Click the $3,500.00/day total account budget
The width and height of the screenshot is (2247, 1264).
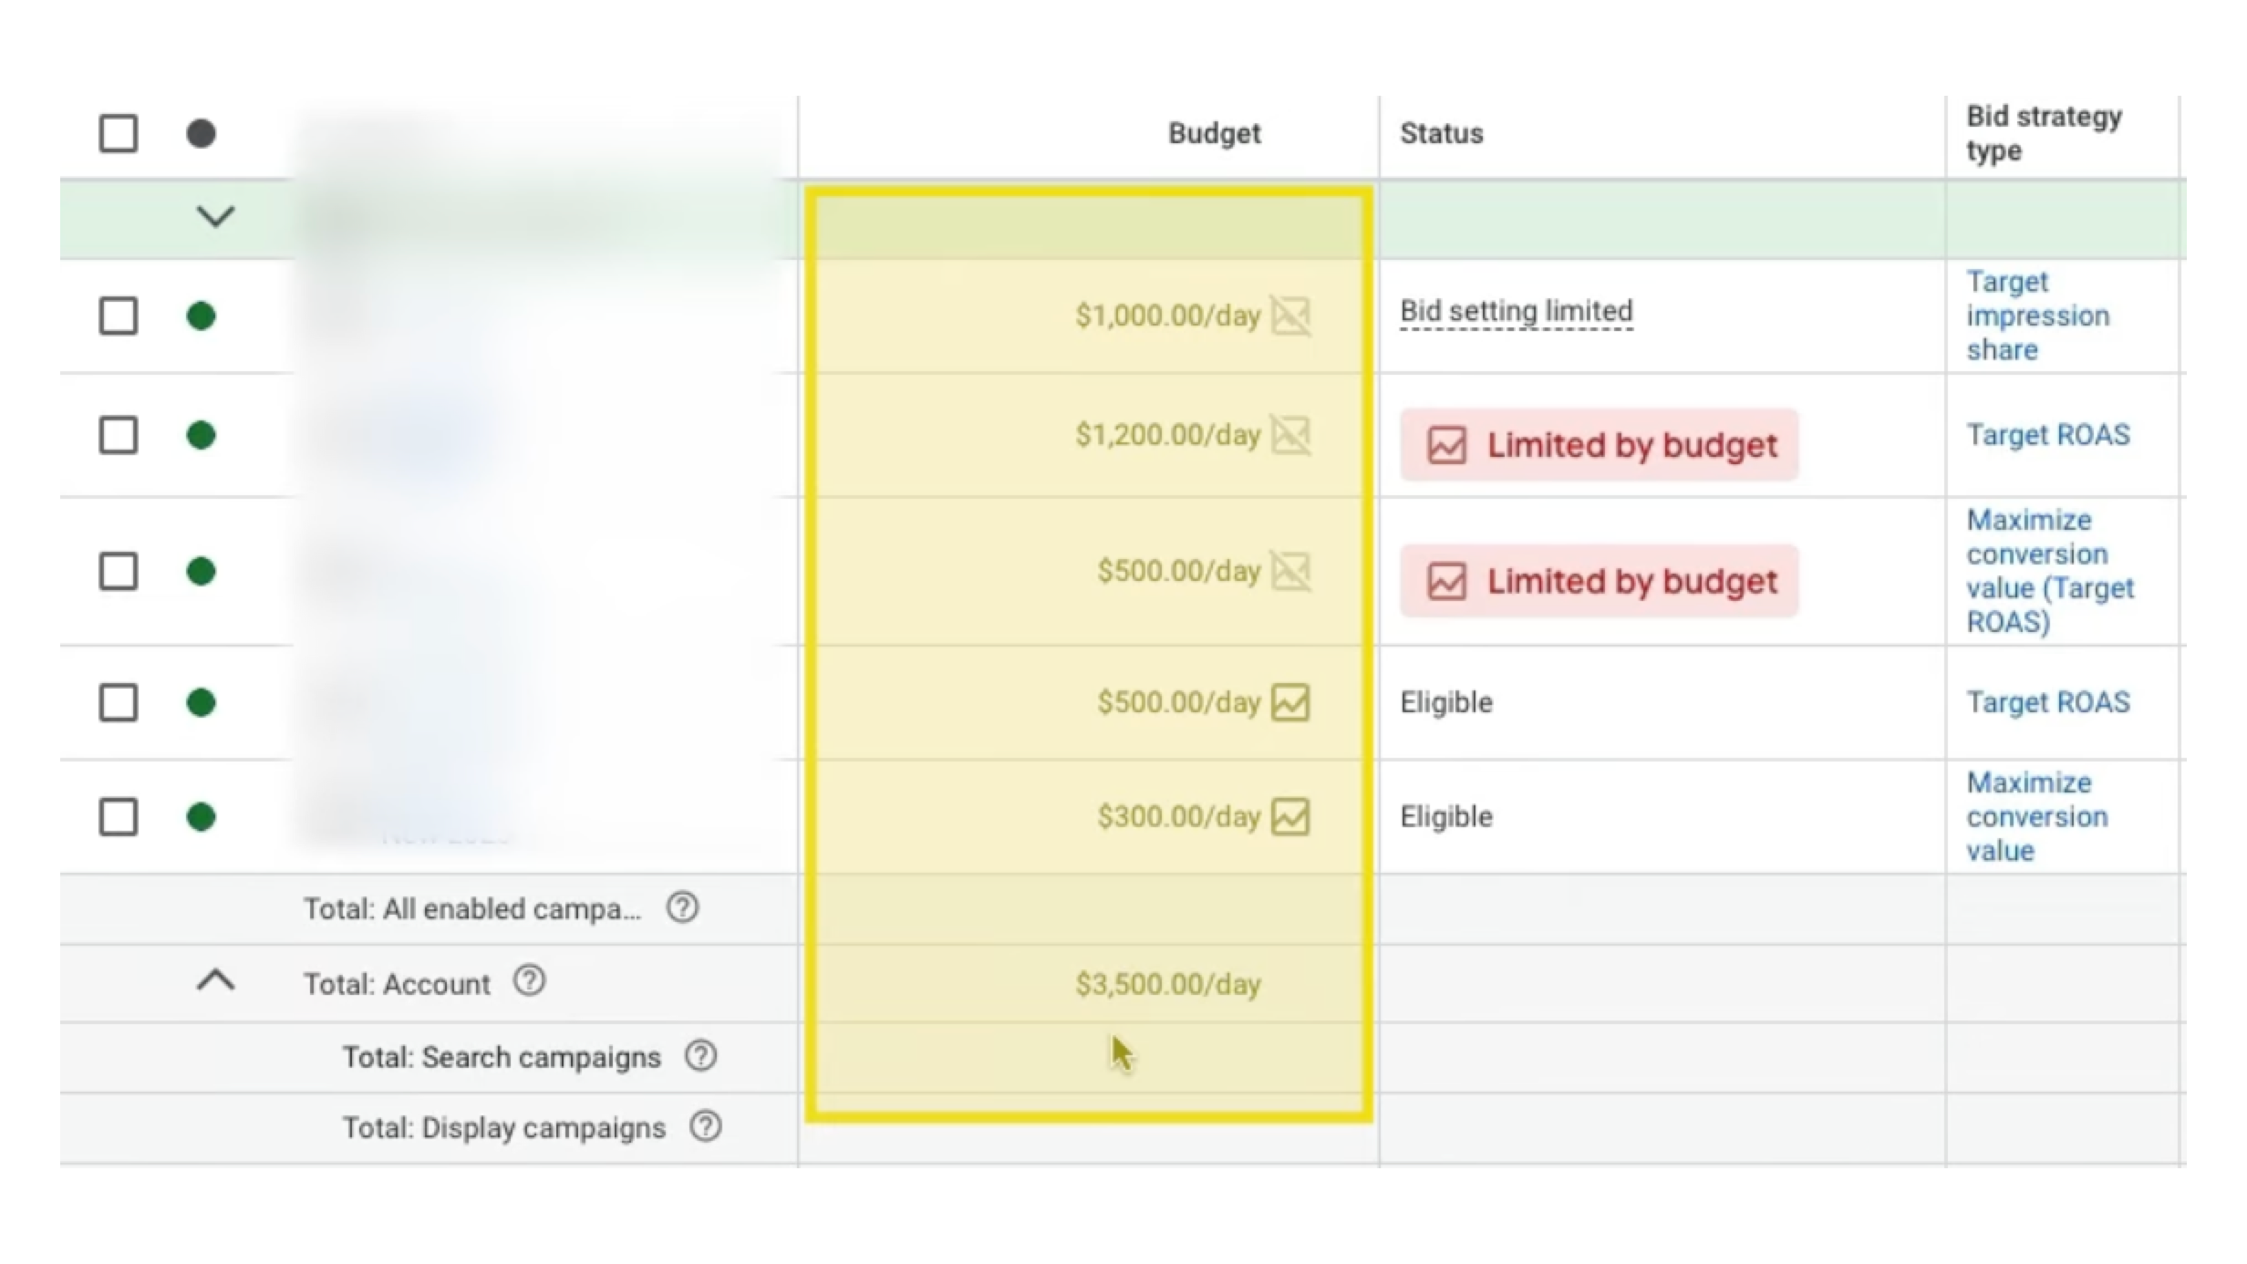point(1167,984)
